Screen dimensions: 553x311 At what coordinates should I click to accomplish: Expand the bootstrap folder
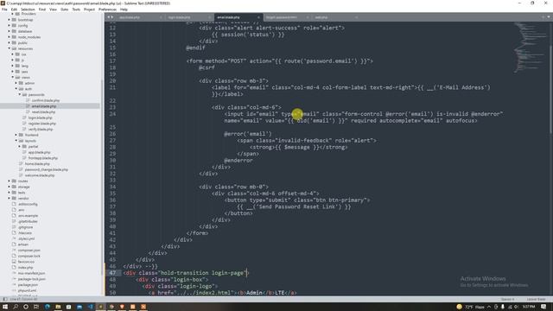10,20
